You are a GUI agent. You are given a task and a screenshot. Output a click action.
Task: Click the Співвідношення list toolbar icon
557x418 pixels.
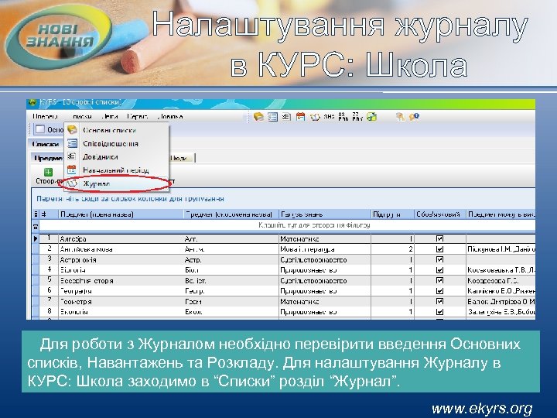(x=273, y=117)
